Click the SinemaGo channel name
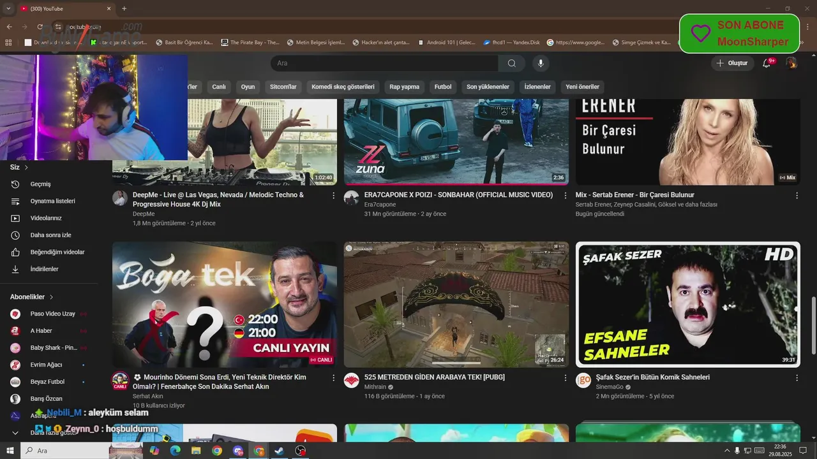Image resolution: width=817 pixels, height=459 pixels. tap(610, 387)
